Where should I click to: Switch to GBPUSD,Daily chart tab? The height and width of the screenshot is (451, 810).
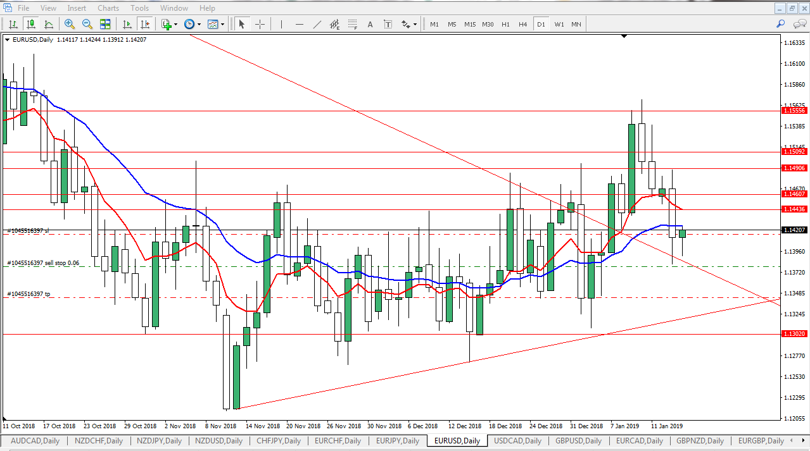(x=578, y=441)
